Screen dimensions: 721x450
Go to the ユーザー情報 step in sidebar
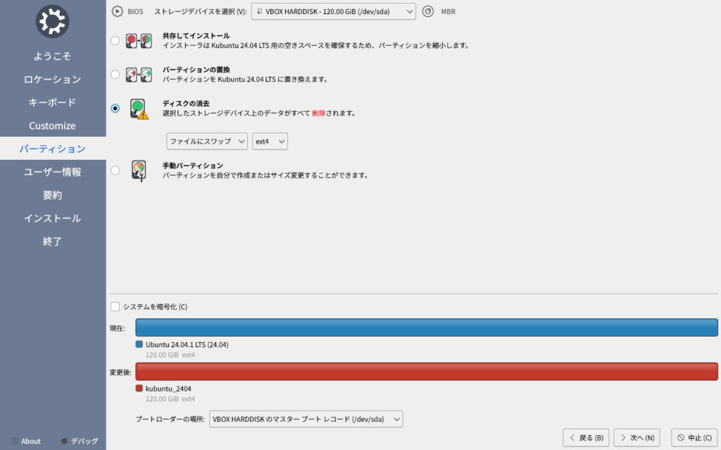[x=53, y=172]
